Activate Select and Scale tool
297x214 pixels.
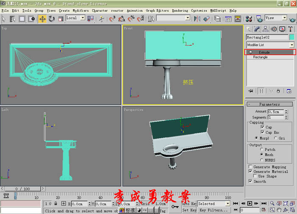(x=61, y=19)
